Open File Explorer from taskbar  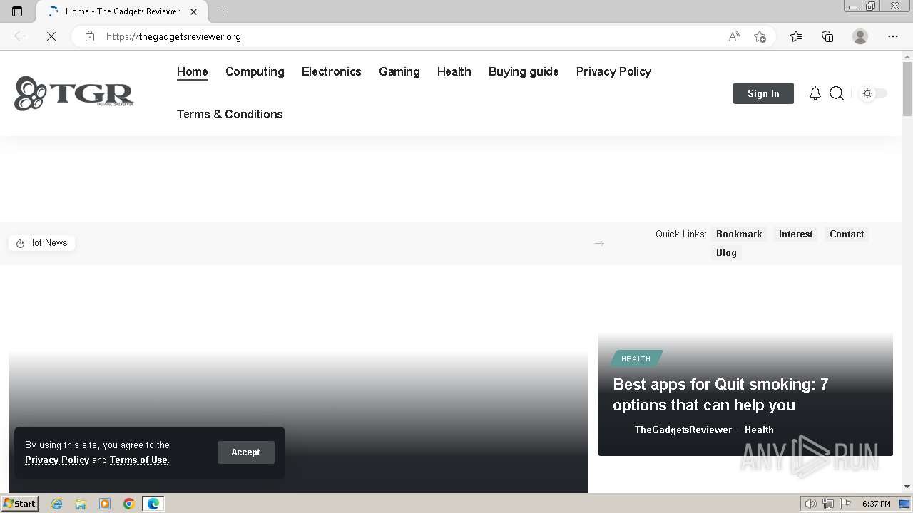coord(81,504)
